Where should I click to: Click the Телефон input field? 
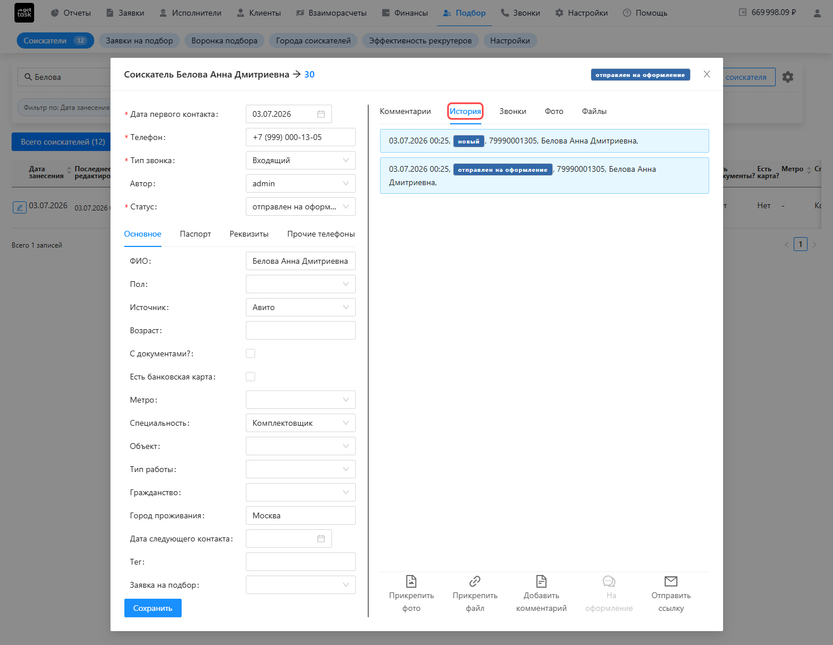[301, 137]
